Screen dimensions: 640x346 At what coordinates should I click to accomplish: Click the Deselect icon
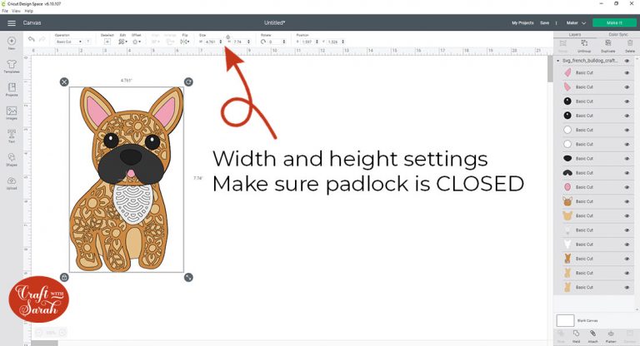tap(107, 42)
